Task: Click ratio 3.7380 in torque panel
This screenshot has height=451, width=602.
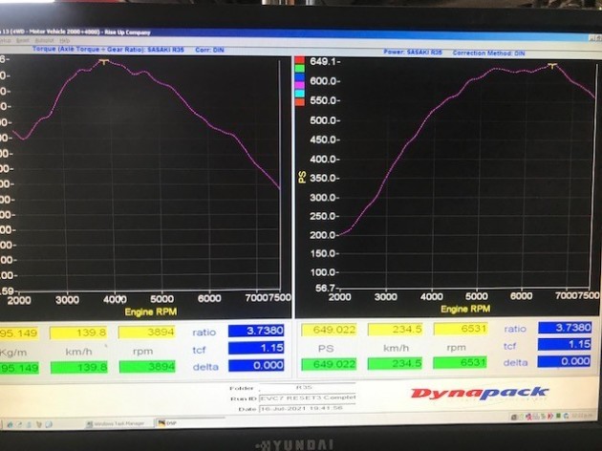Action: (256, 331)
